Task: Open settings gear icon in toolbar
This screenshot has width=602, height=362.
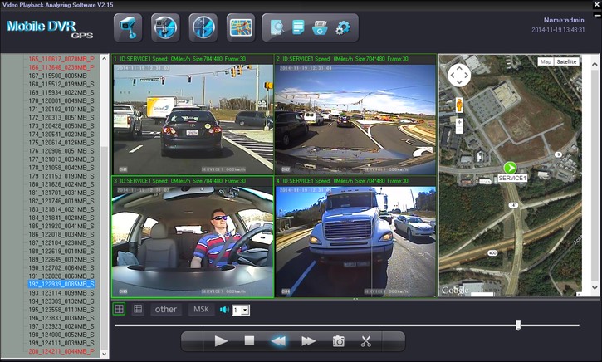Action: (343, 27)
